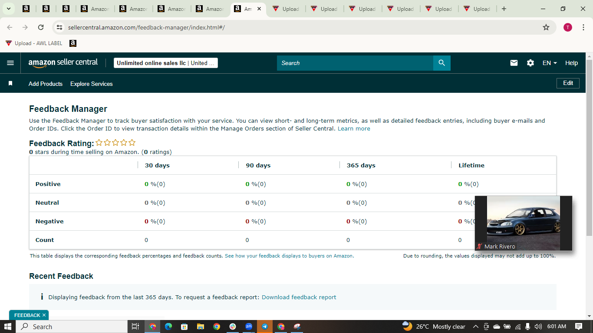Reload the Feedback Manager page
The image size is (593, 333).
click(x=41, y=27)
